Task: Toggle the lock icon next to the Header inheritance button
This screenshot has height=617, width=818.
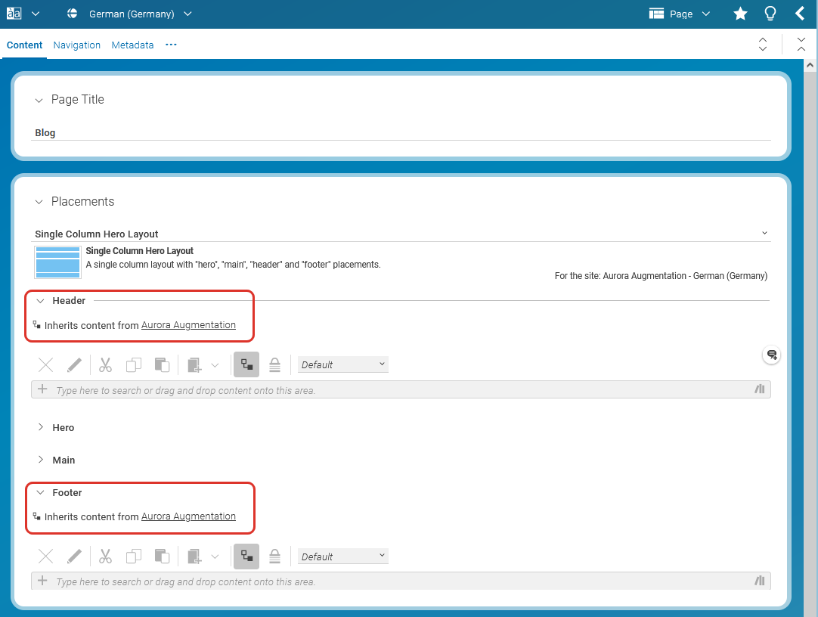Action: pos(274,364)
